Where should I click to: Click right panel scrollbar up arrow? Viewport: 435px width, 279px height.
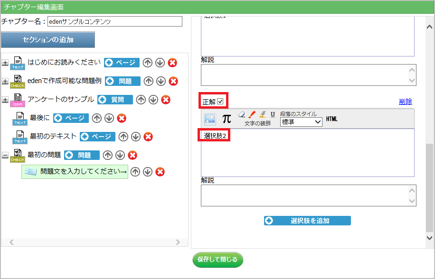coord(429,27)
